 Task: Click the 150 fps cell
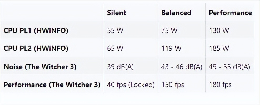coord(172,85)
